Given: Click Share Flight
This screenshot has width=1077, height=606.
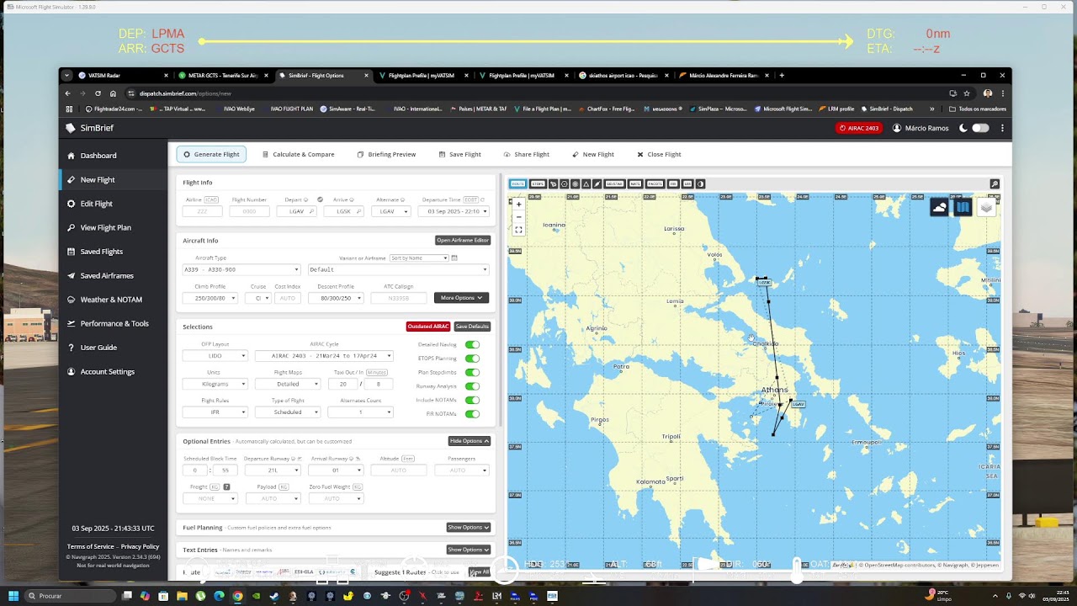Looking at the screenshot, I should [526, 154].
